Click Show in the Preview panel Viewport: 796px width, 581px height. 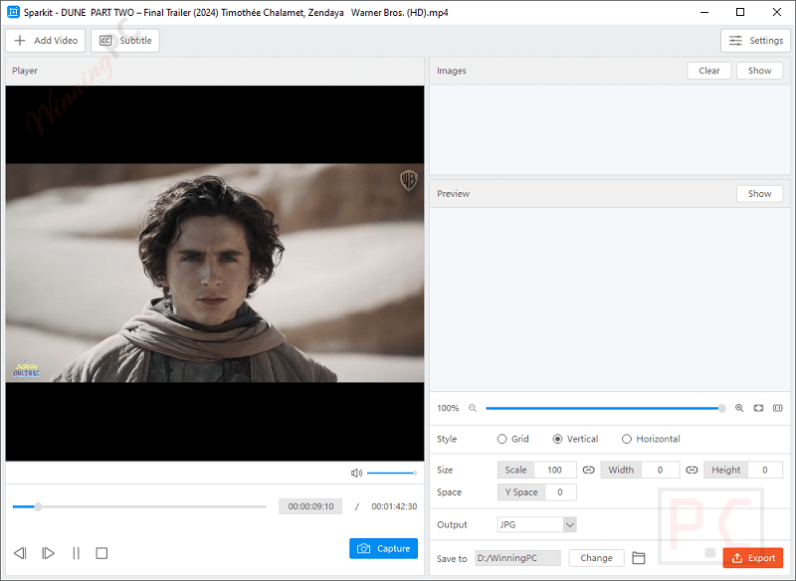click(759, 194)
